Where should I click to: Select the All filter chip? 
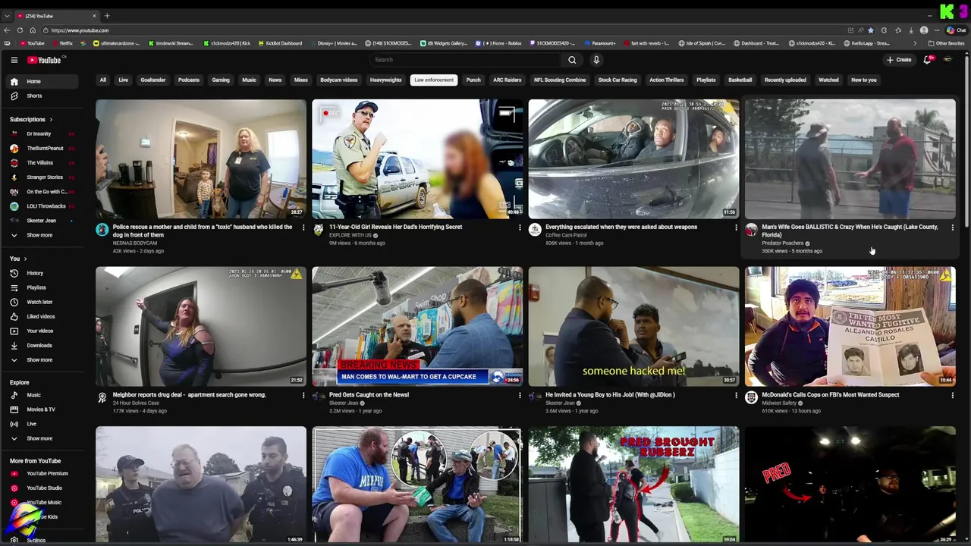coord(103,80)
